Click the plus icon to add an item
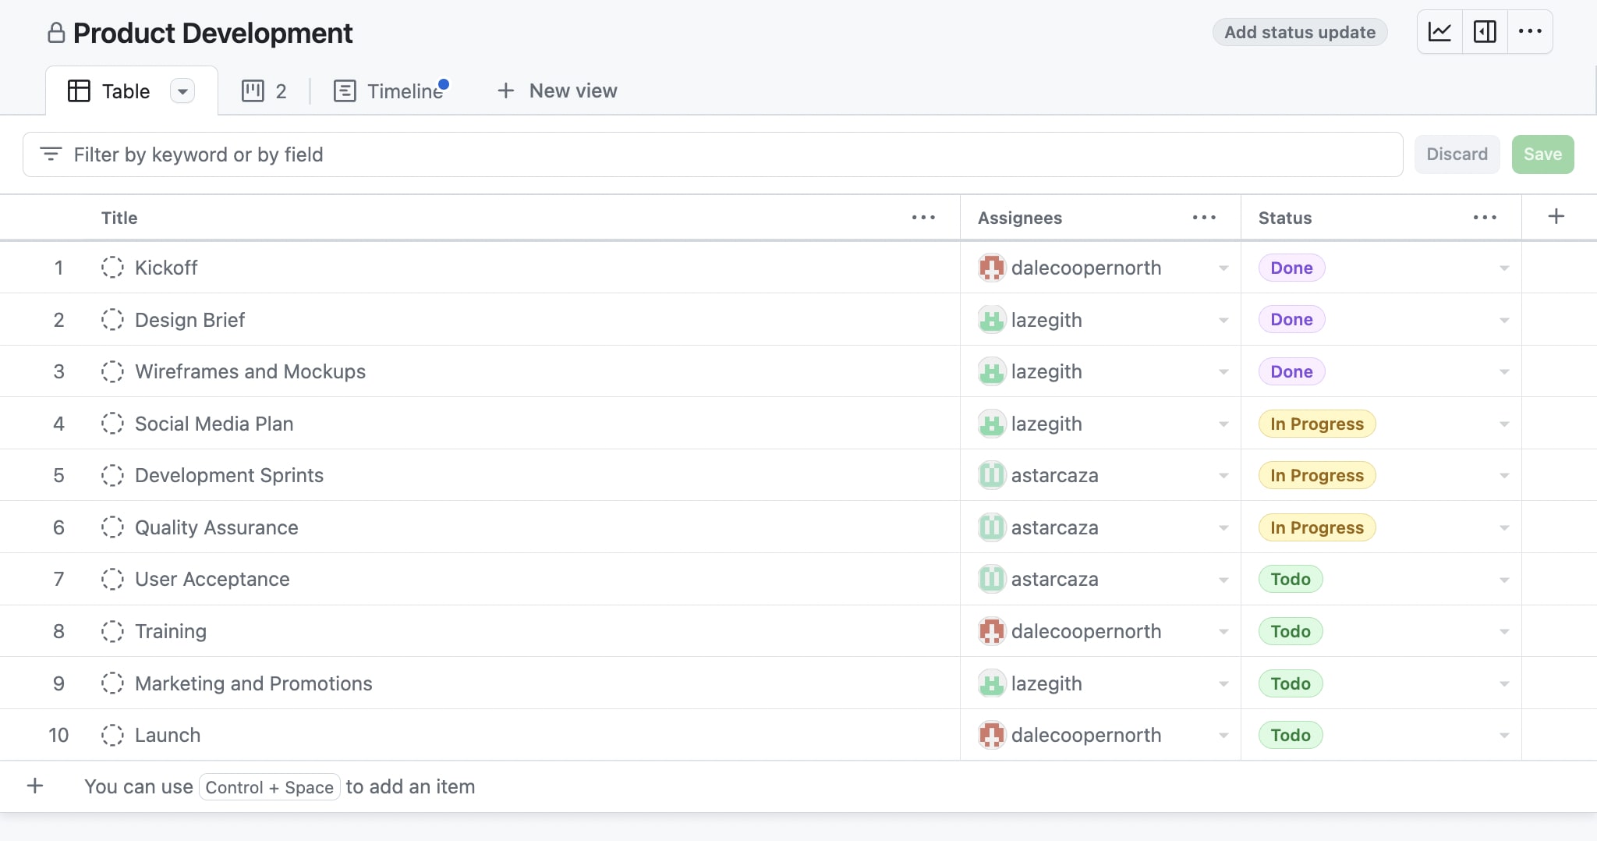This screenshot has height=841, width=1597. click(x=35, y=786)
